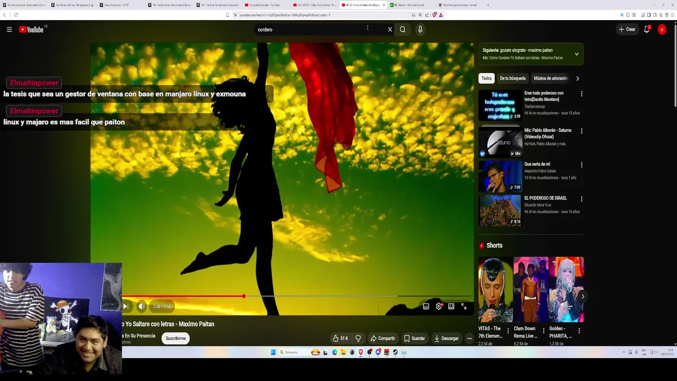
Task: Open the Que sería de mí video title
Action: (x=537, y=164)
